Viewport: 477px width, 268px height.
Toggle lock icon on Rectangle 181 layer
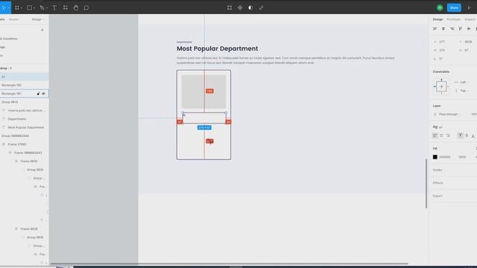click(38, 94)
